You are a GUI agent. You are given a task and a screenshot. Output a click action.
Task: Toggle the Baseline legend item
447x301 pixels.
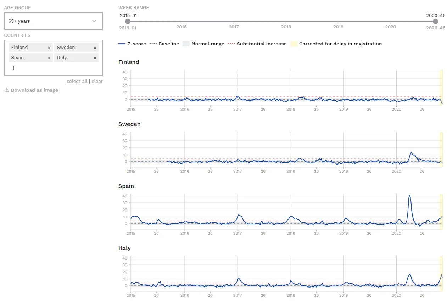click(164, 44)
